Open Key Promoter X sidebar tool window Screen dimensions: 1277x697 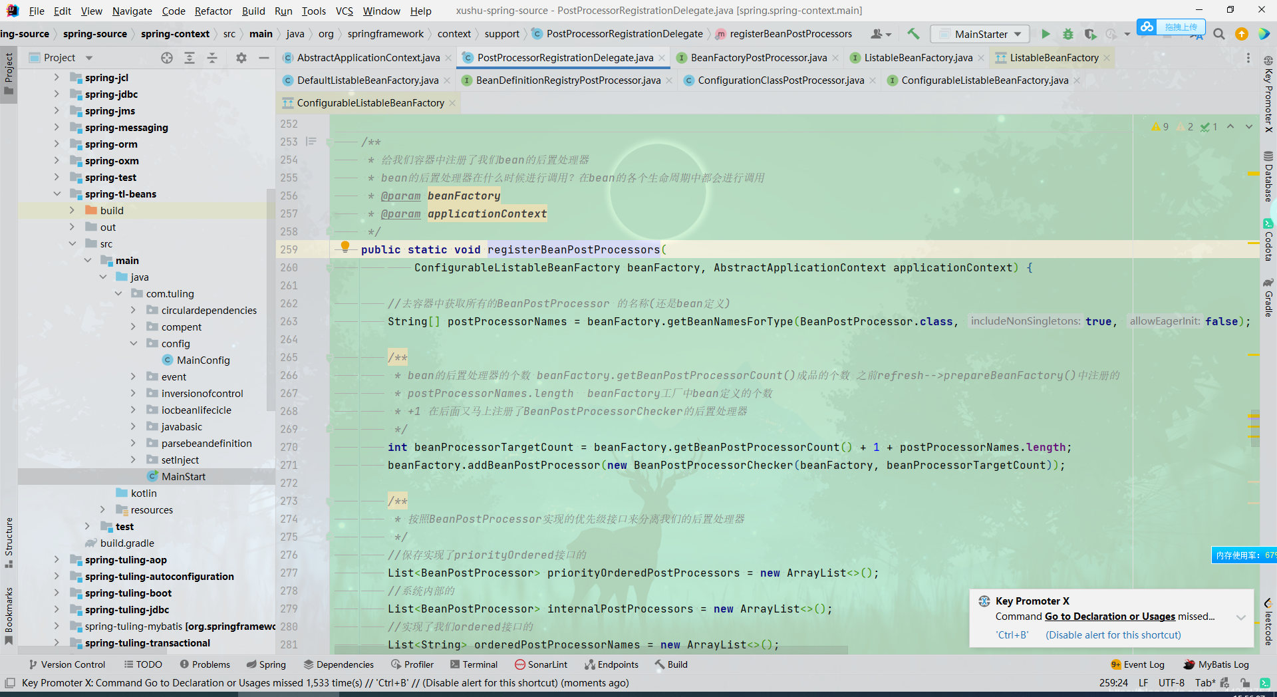pyautogui.click(x=1268, y=94)
